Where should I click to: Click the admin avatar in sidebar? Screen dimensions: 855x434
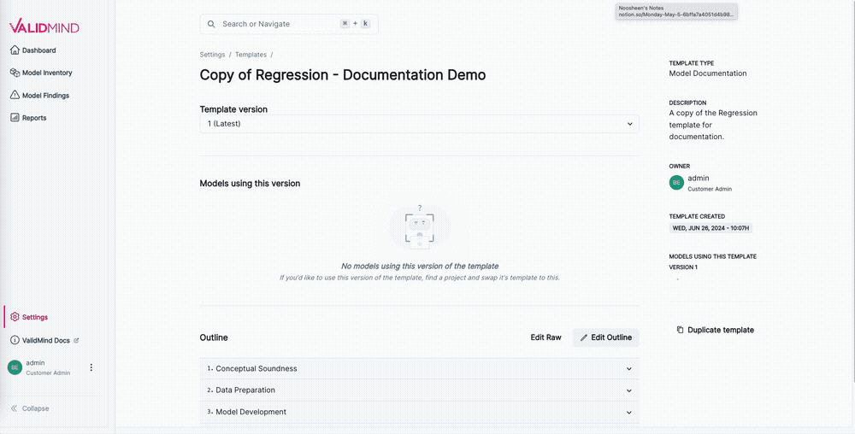click(15, 367)
